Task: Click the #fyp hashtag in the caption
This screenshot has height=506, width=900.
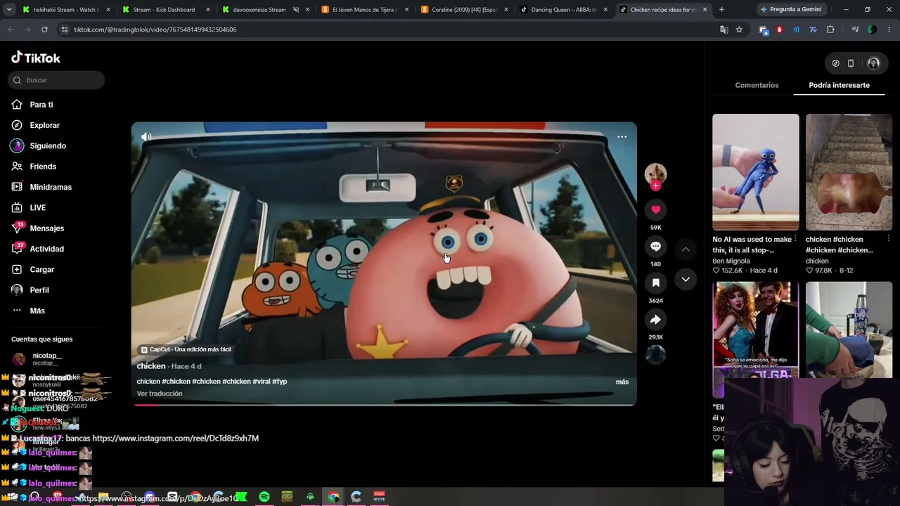Action: (280, 382)
